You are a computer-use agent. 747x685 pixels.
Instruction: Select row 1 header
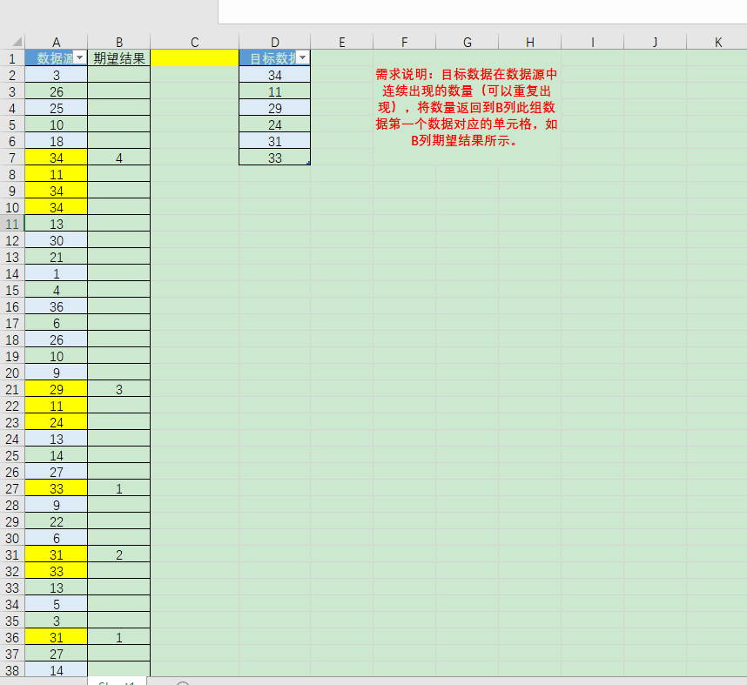coord(12,57)
